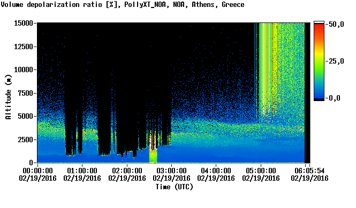The image size is (356, 208).
Task: Click the 50,0 colorbar label
Action: 337,24
